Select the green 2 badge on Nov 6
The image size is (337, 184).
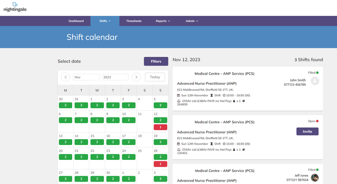(65, 120)
